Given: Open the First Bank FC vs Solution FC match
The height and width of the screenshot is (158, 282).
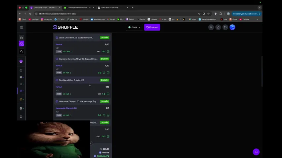Looking at the screenshot, I should tap(71, 80).
